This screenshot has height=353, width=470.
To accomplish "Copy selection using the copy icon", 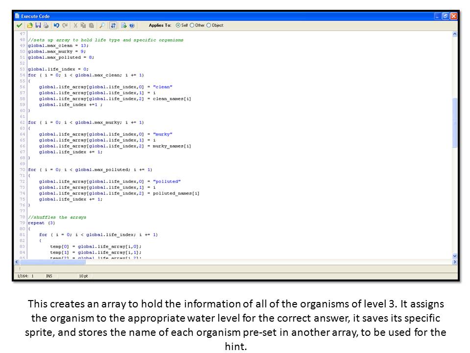I will click(x=83, y=25).
